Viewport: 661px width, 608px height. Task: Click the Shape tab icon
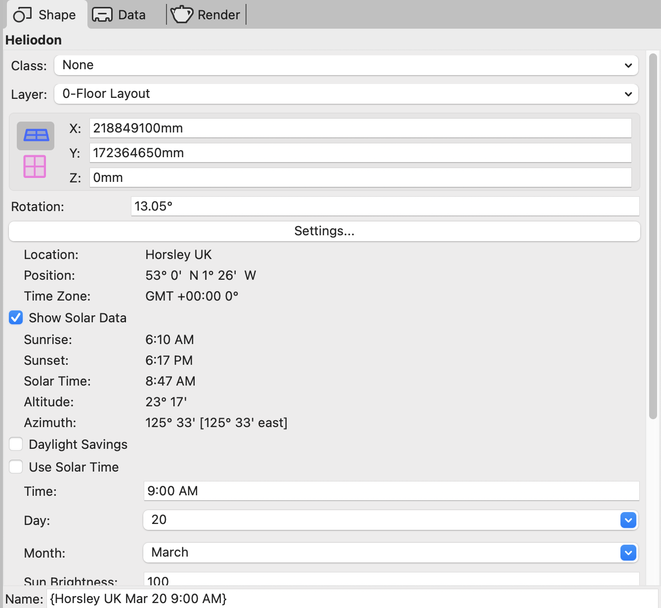pyautogui.click(x=22, y=15)
